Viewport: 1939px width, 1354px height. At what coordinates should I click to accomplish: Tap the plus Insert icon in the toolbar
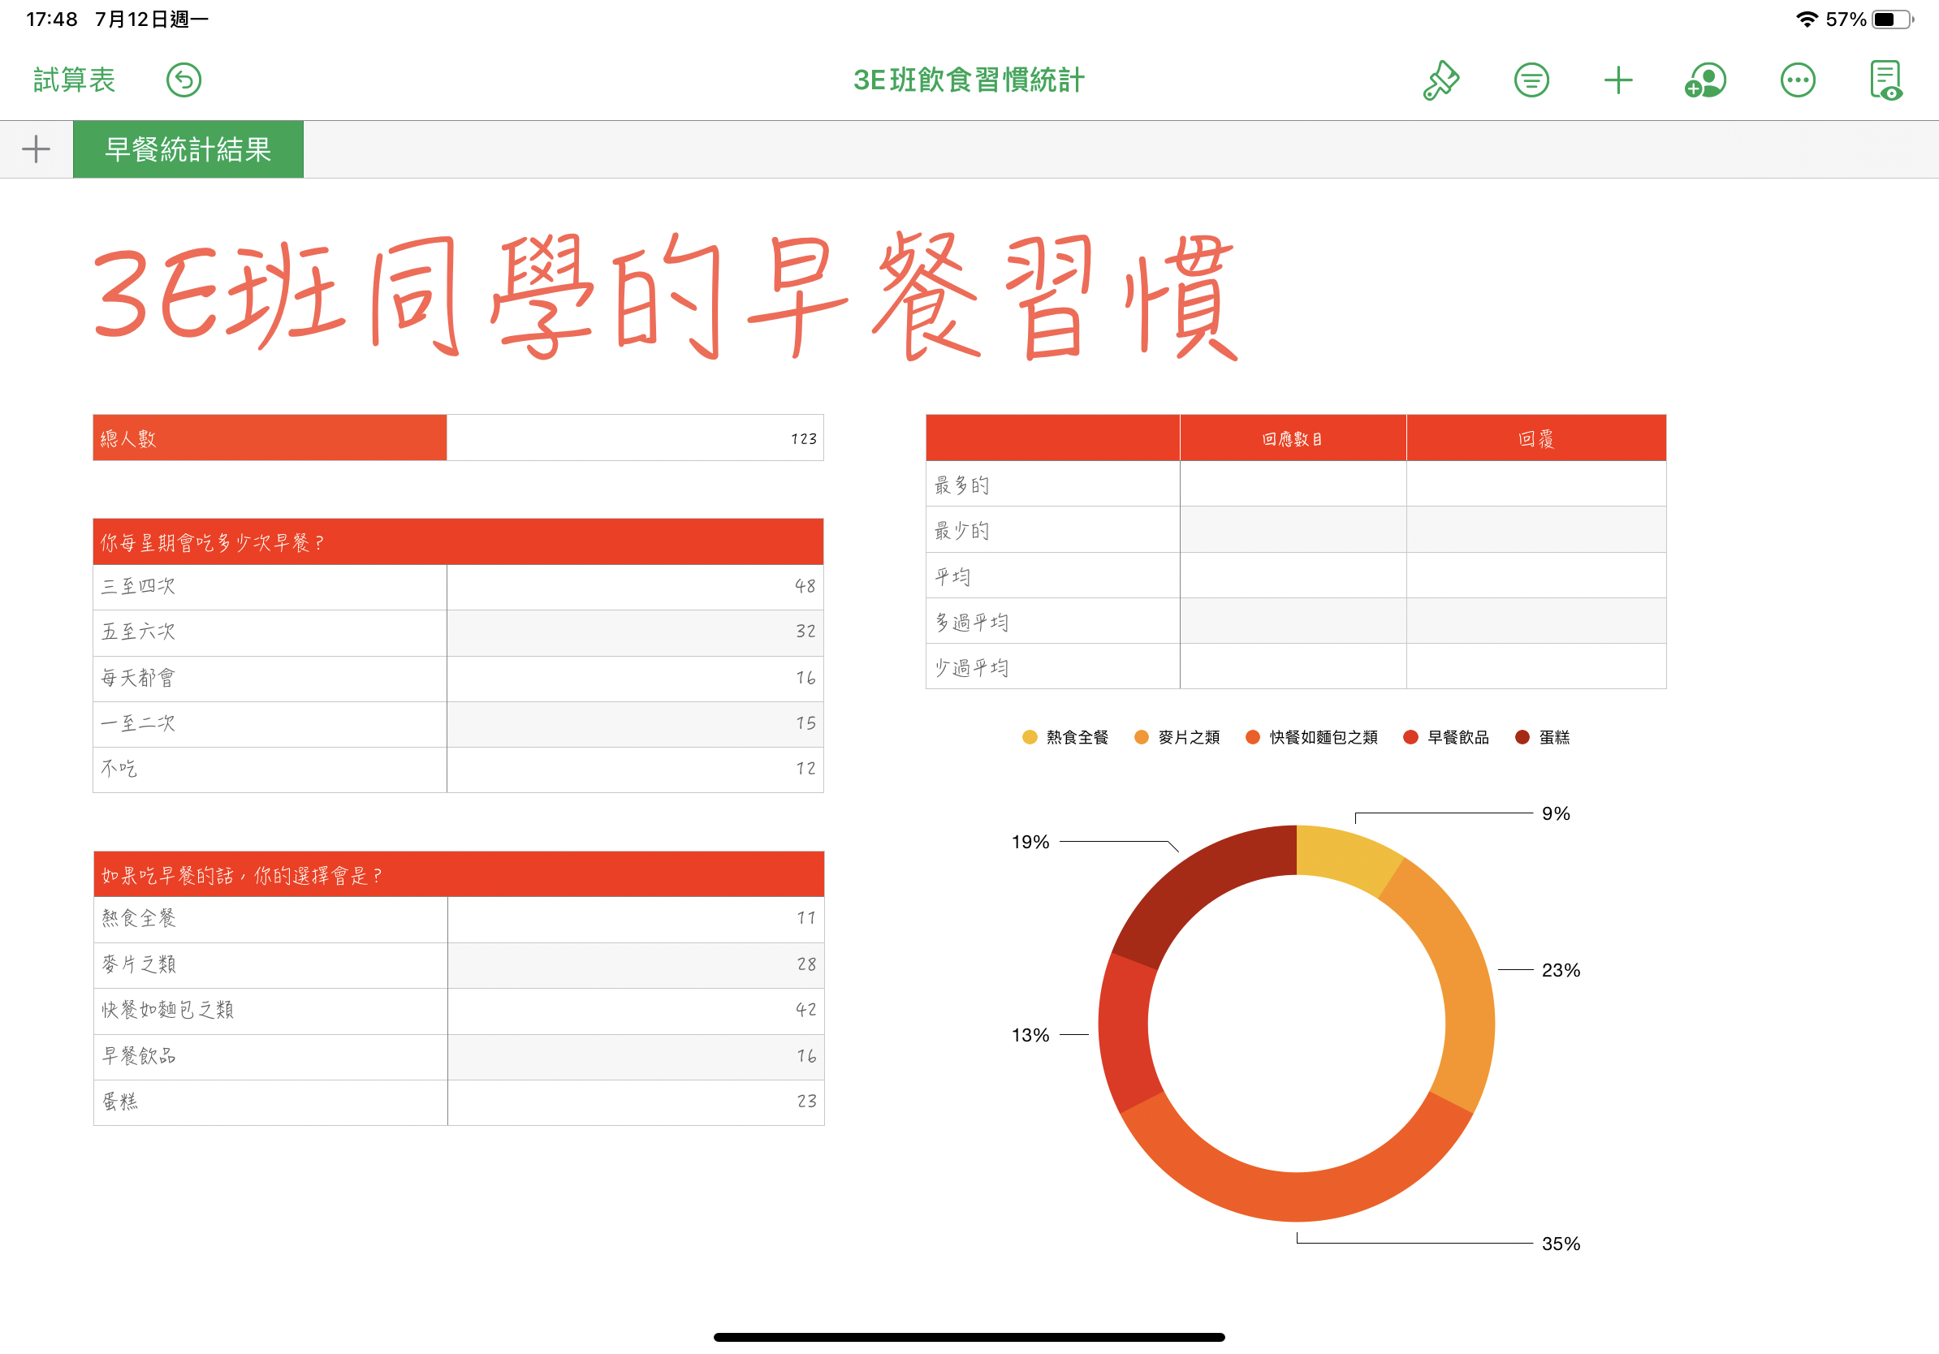tap(1618, 81)
